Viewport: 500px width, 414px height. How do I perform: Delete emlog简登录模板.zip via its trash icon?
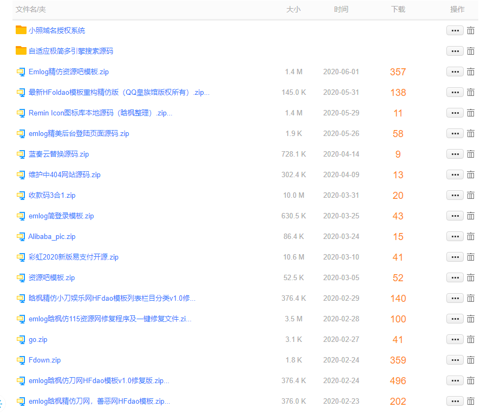point(470,216)
